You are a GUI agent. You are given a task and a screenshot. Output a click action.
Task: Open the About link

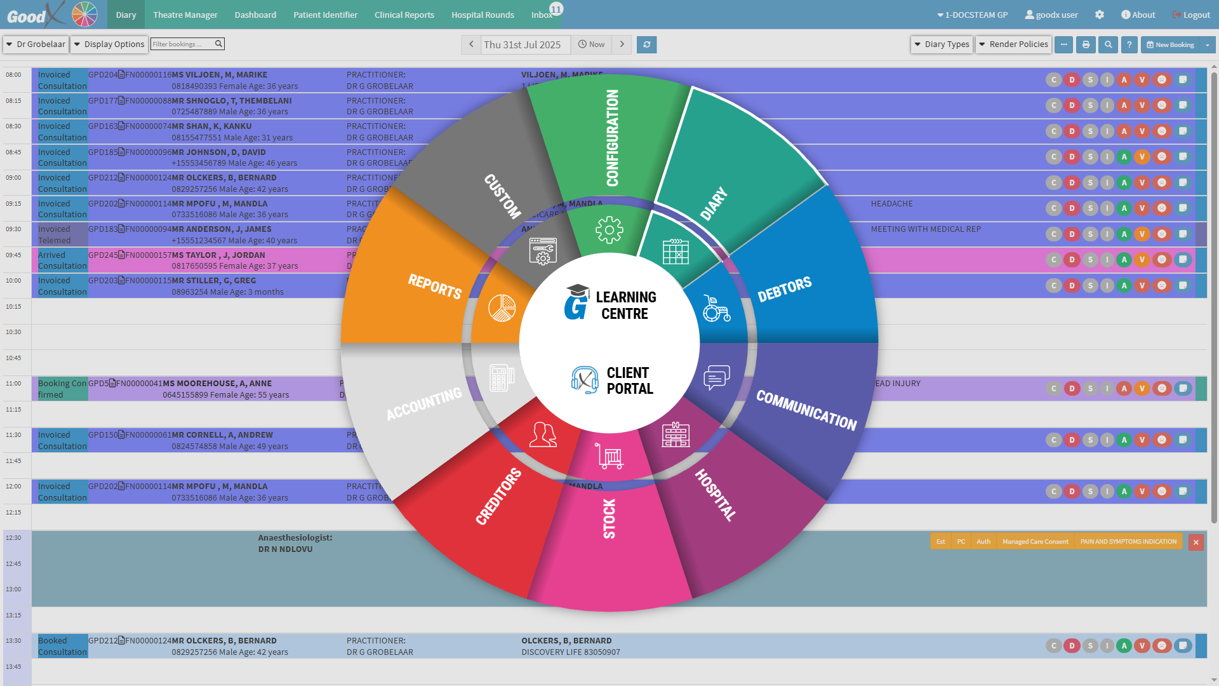tap(1138, 15)
